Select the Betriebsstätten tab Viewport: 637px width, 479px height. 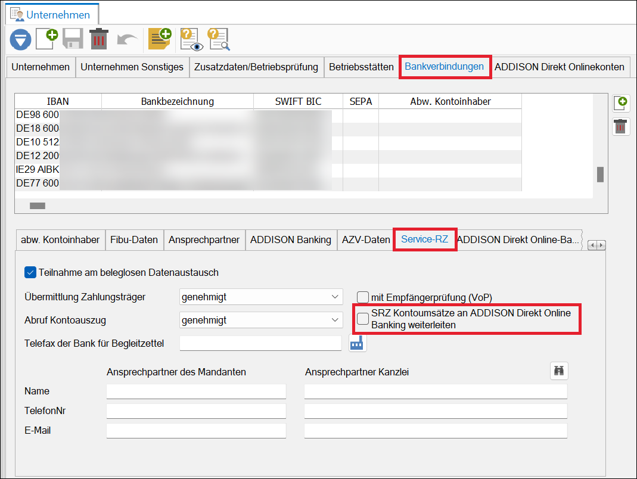coord(361,67)
